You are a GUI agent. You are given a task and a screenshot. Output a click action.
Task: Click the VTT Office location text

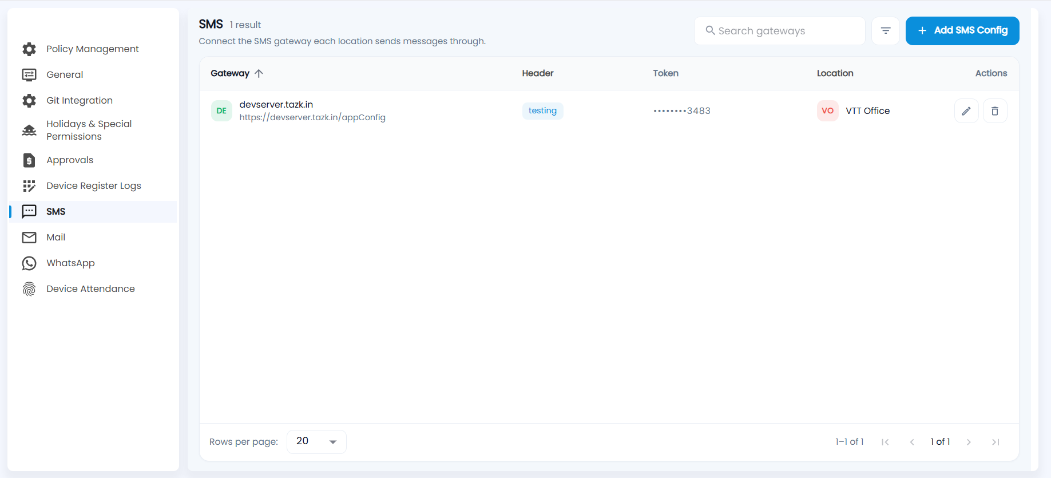point(868,111)
